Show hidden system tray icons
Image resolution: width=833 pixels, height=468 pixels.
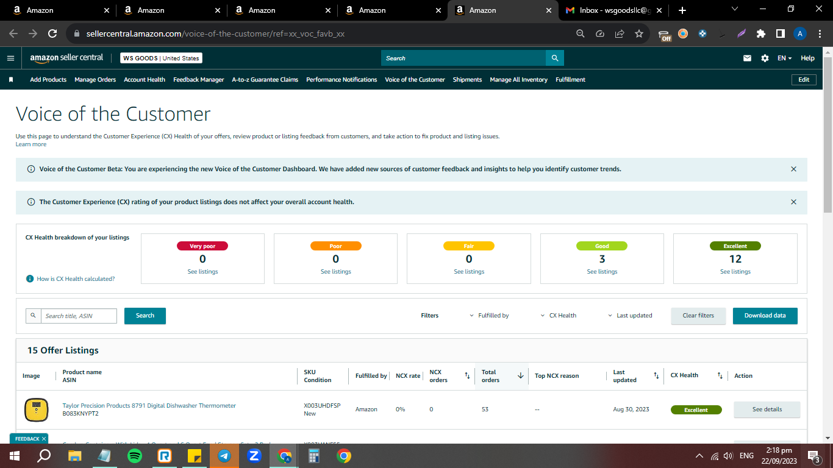(x=699, y=456)
